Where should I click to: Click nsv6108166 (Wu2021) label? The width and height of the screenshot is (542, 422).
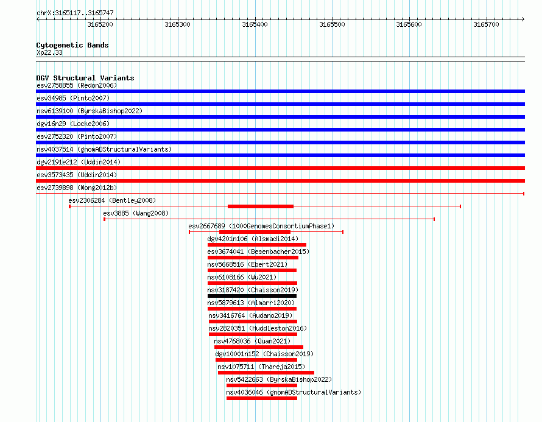click(x=242, y=277)
